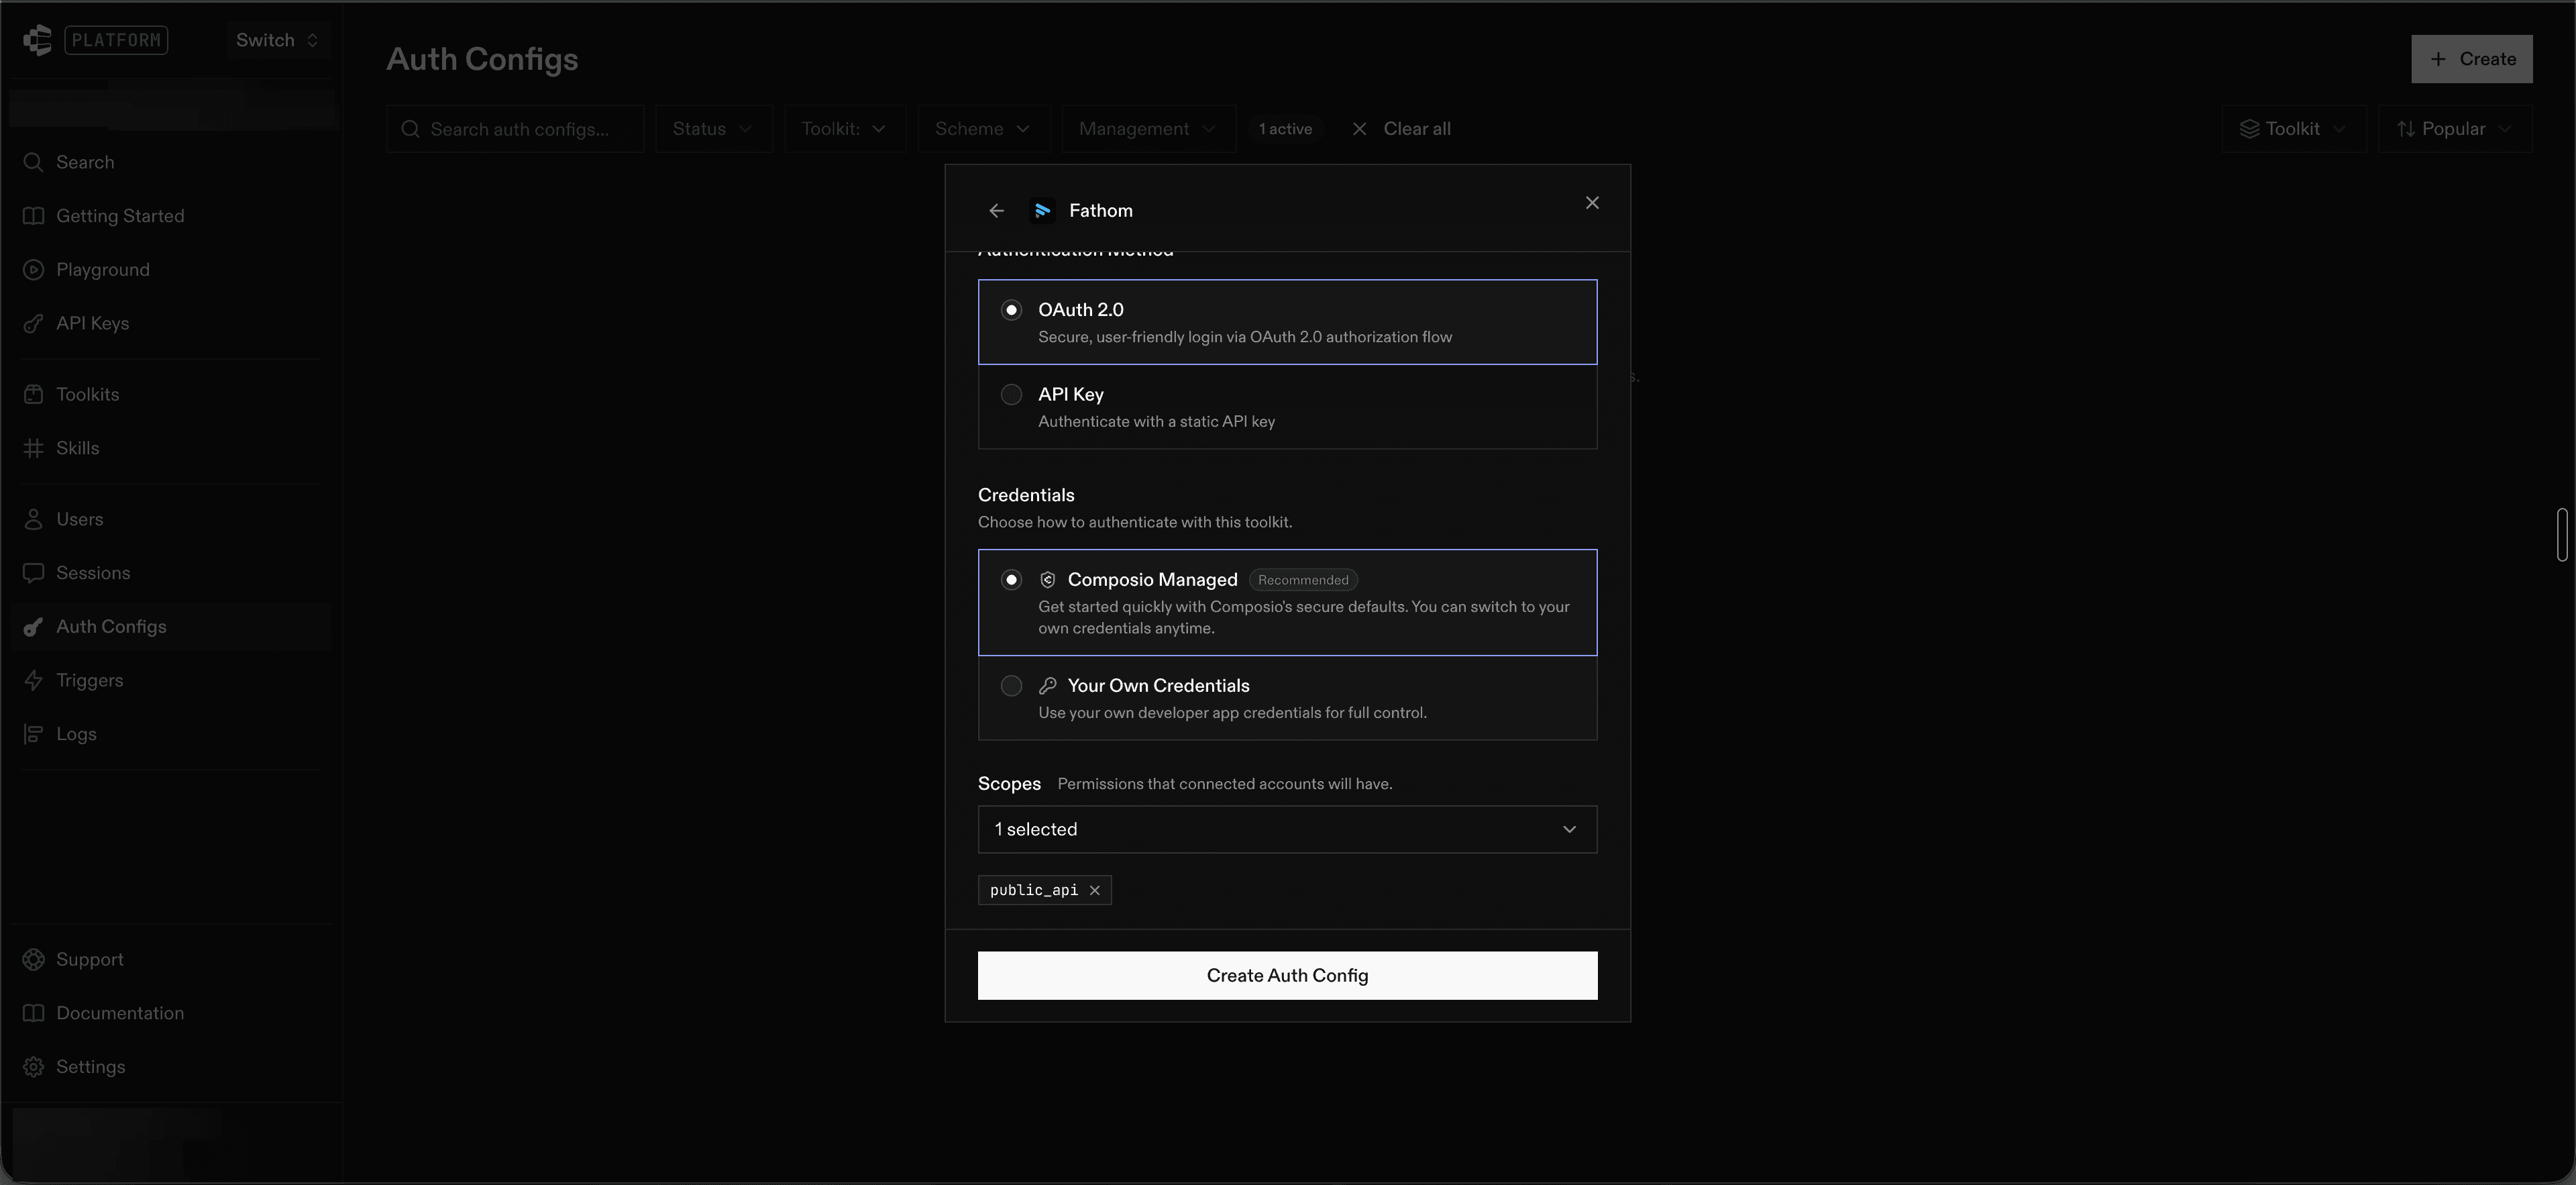This screenshot has width=2576, height=1185.
Task: Click the Triggers lightning icon
Action: pos(34,680)
